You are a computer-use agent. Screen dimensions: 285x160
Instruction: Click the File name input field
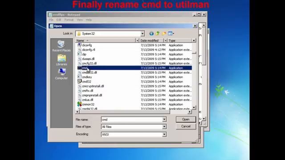coord(132,120)
